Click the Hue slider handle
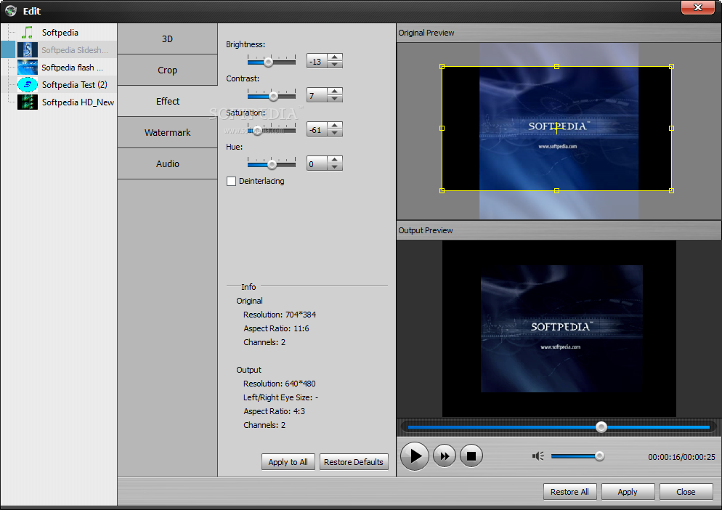Viewport: 722px width, 510px height. (272, 164)
